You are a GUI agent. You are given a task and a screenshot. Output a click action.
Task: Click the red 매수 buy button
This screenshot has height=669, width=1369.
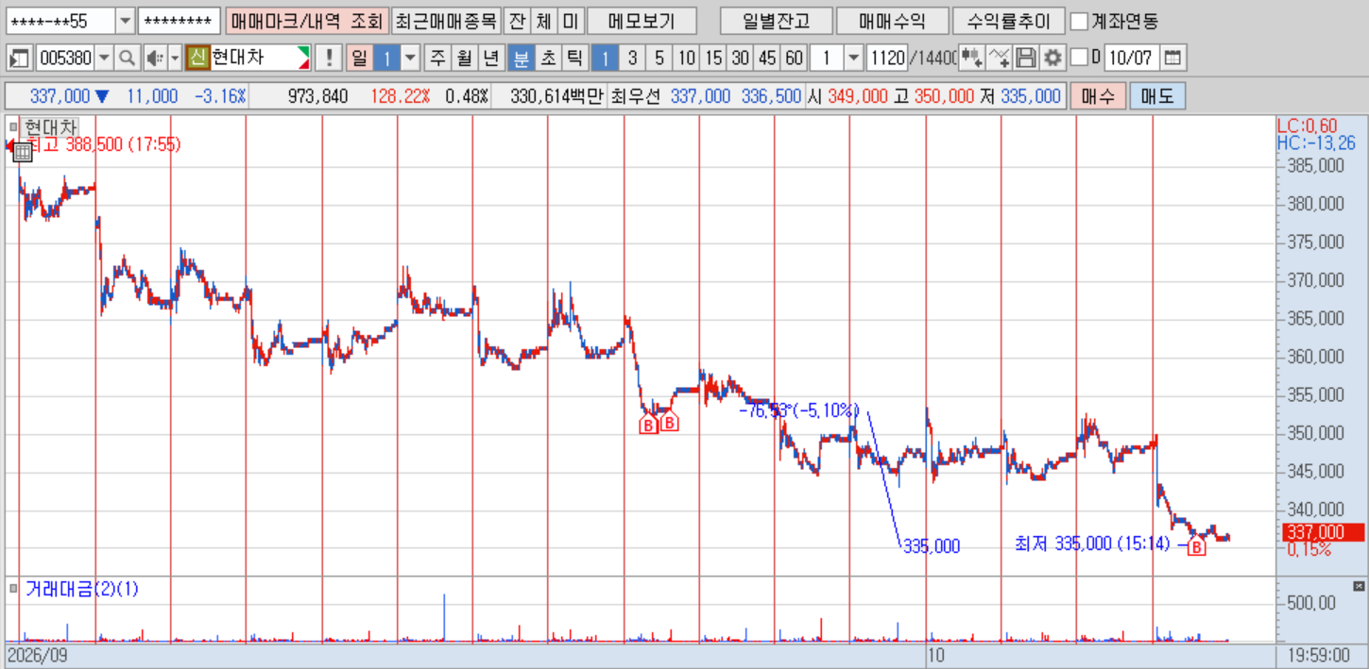pos(1097,96)
